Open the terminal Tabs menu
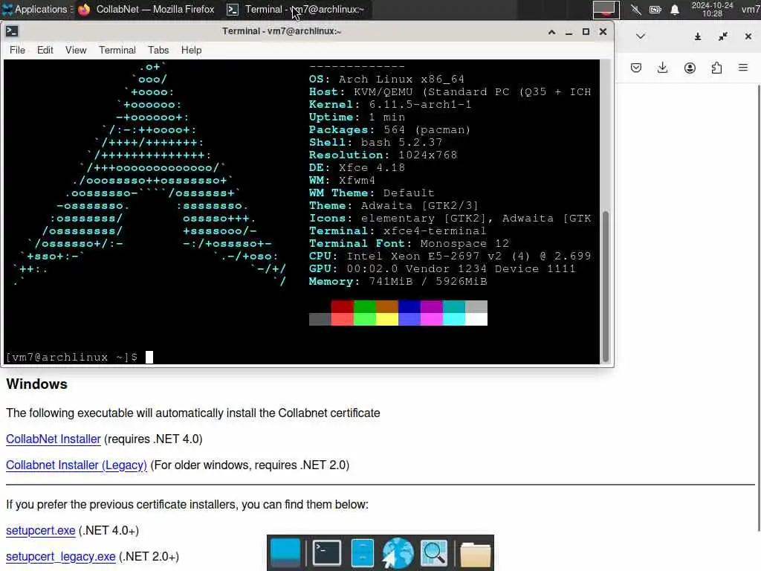Screen dimensions: 761x571 (158, 50)
